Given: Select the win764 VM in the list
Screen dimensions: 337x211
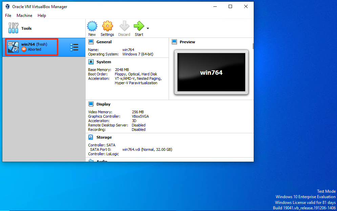Looking at the screenshot, I should pos(44,47).
